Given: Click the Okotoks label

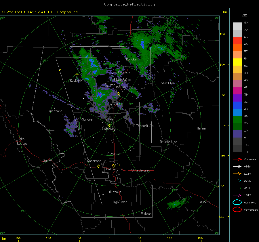Looking at the screenshot, I should tap(115, 192).
